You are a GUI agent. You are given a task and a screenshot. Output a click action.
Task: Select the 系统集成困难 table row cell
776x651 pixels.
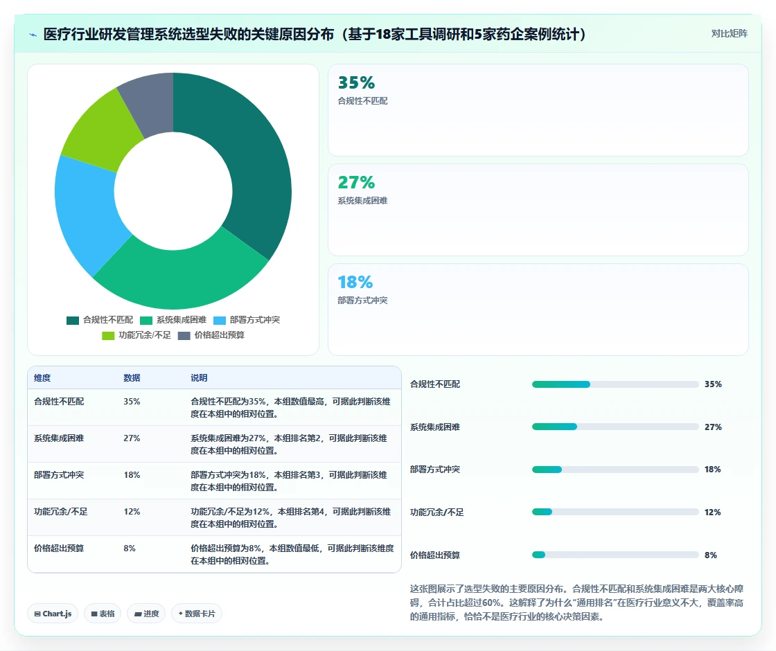59,438
